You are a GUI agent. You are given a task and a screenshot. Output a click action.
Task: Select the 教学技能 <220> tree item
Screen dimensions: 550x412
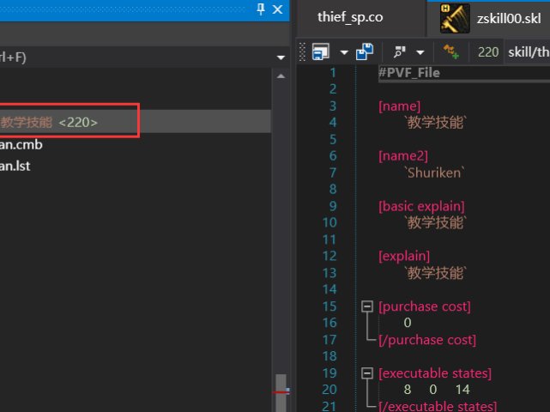pyautogui.click(x=51, y=123)
